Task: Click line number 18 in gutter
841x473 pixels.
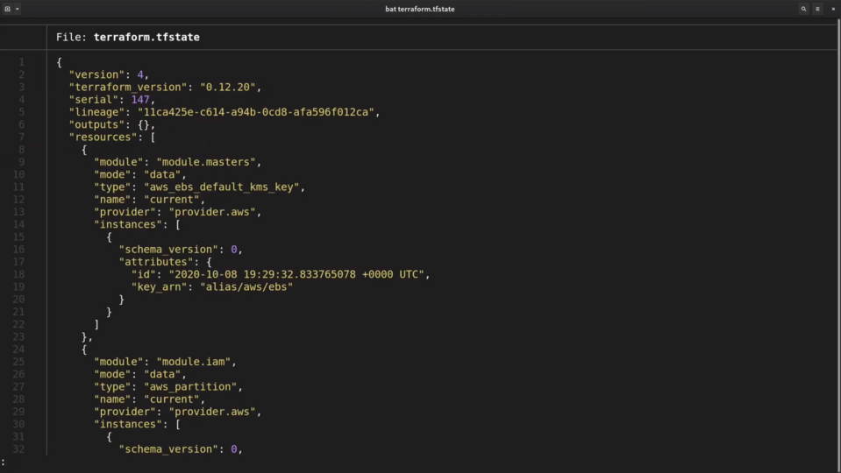Action: point(18,274)
